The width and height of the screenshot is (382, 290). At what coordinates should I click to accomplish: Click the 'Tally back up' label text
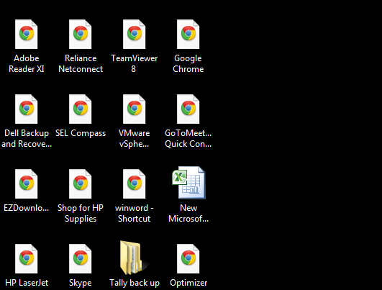(135, 284)
